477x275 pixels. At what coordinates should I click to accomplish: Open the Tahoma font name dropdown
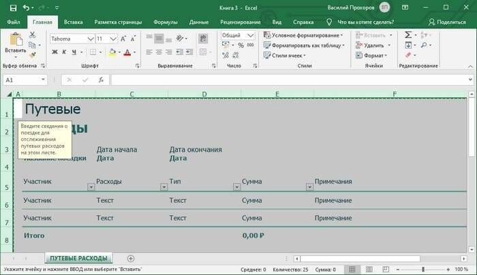(x=90, y=39)
